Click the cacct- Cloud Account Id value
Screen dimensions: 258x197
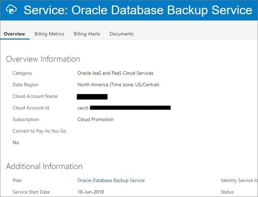[x=124, y=108]
